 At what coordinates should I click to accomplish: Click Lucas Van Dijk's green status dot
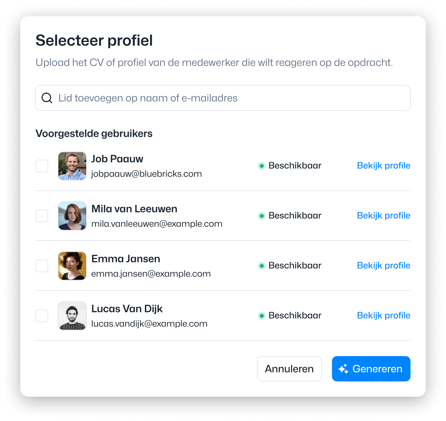point(262,316)
